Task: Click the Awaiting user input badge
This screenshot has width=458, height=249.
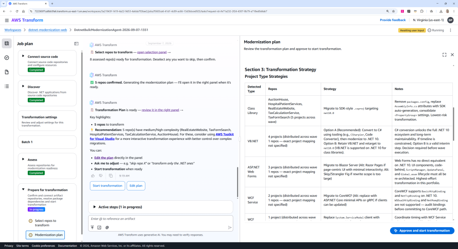Action: pyautogui.click(x=412, y=30)
